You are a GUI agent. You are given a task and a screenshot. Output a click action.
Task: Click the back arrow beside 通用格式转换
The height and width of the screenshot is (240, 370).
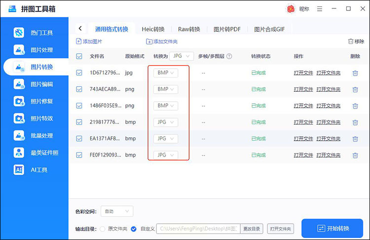80,28
